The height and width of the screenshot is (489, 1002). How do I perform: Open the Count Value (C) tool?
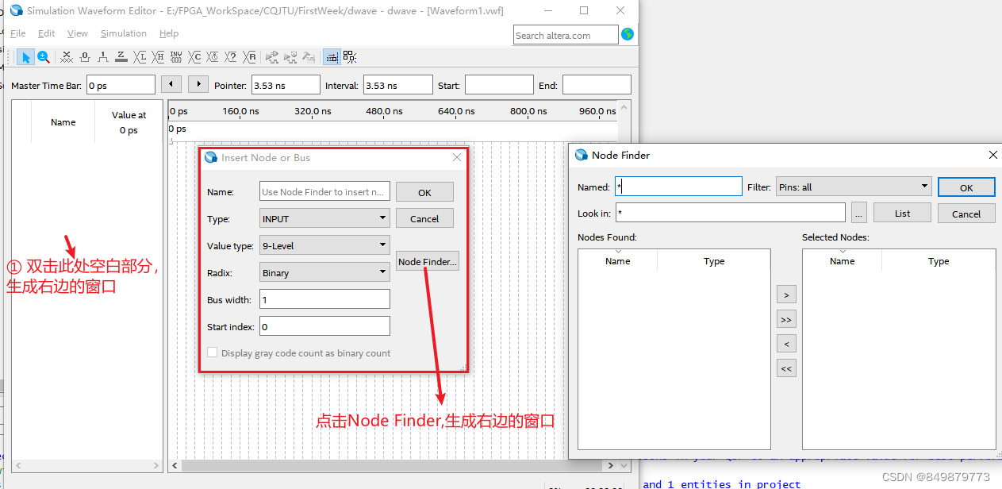[x=195, y=57]
